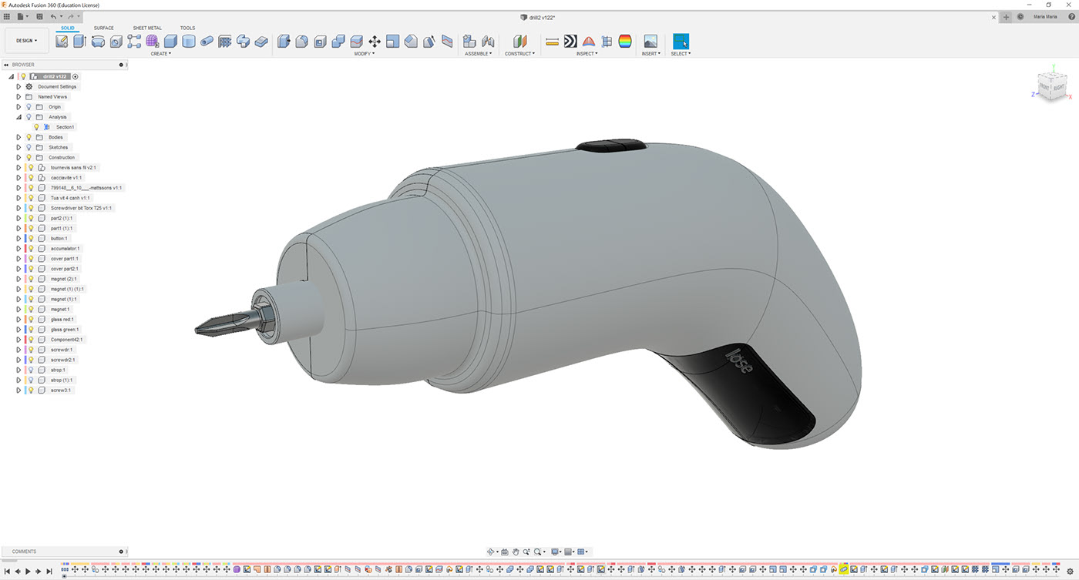Expand the Origin folder in the browser

click(x=17, y=107)
